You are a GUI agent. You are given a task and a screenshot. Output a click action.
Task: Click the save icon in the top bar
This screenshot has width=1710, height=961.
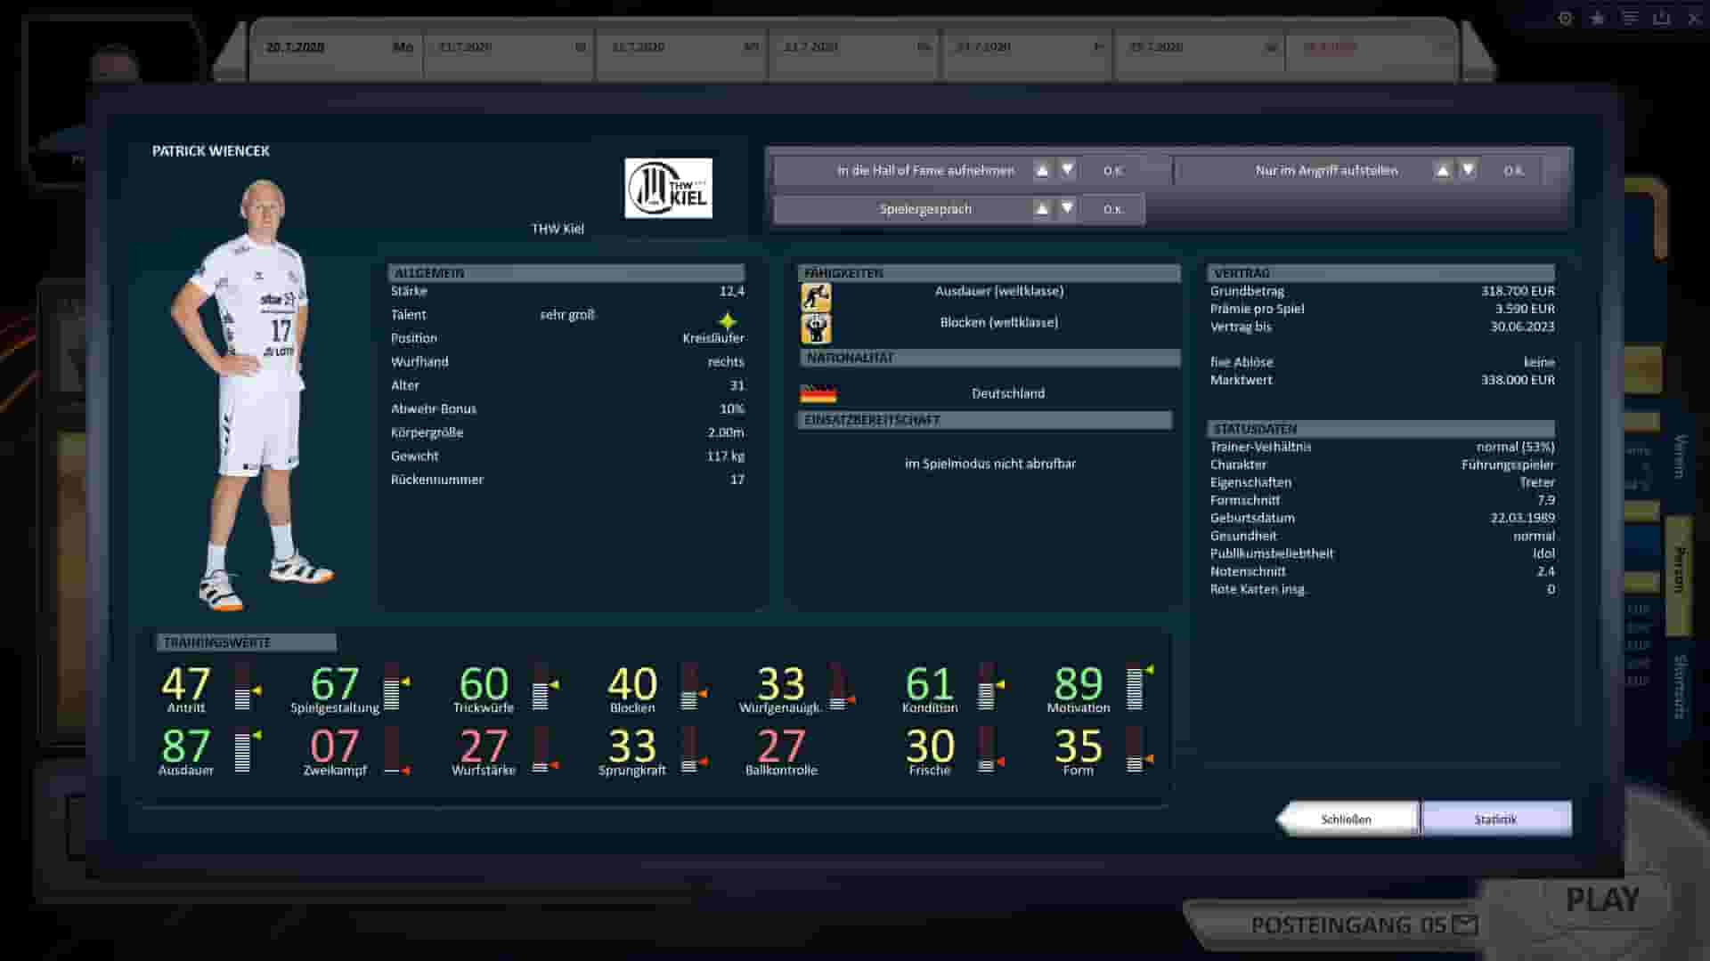1662,18
